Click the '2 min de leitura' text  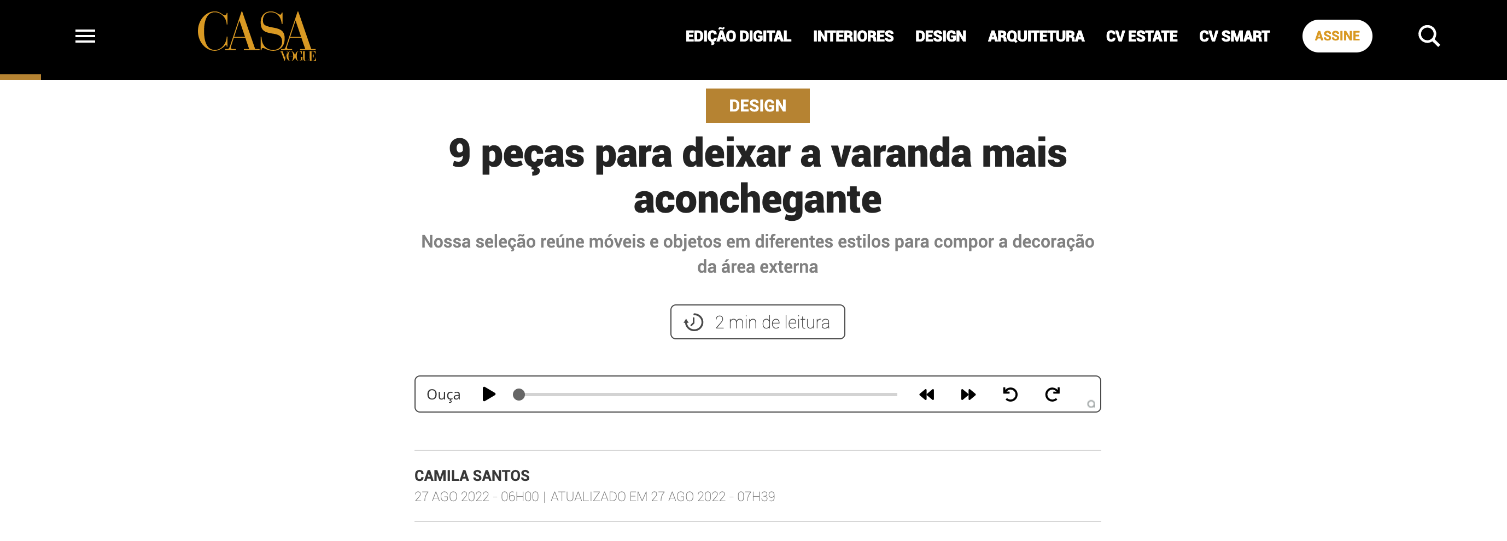772,322
